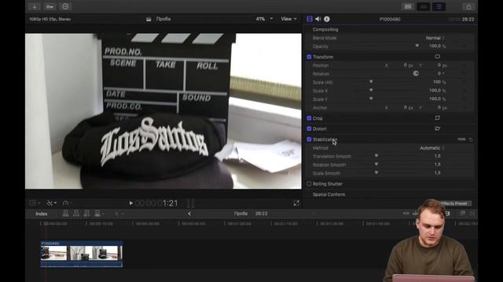Screen dimensions: 503x282
Task: Click Hide link on the Stabilization row
Action: (461, 139)
